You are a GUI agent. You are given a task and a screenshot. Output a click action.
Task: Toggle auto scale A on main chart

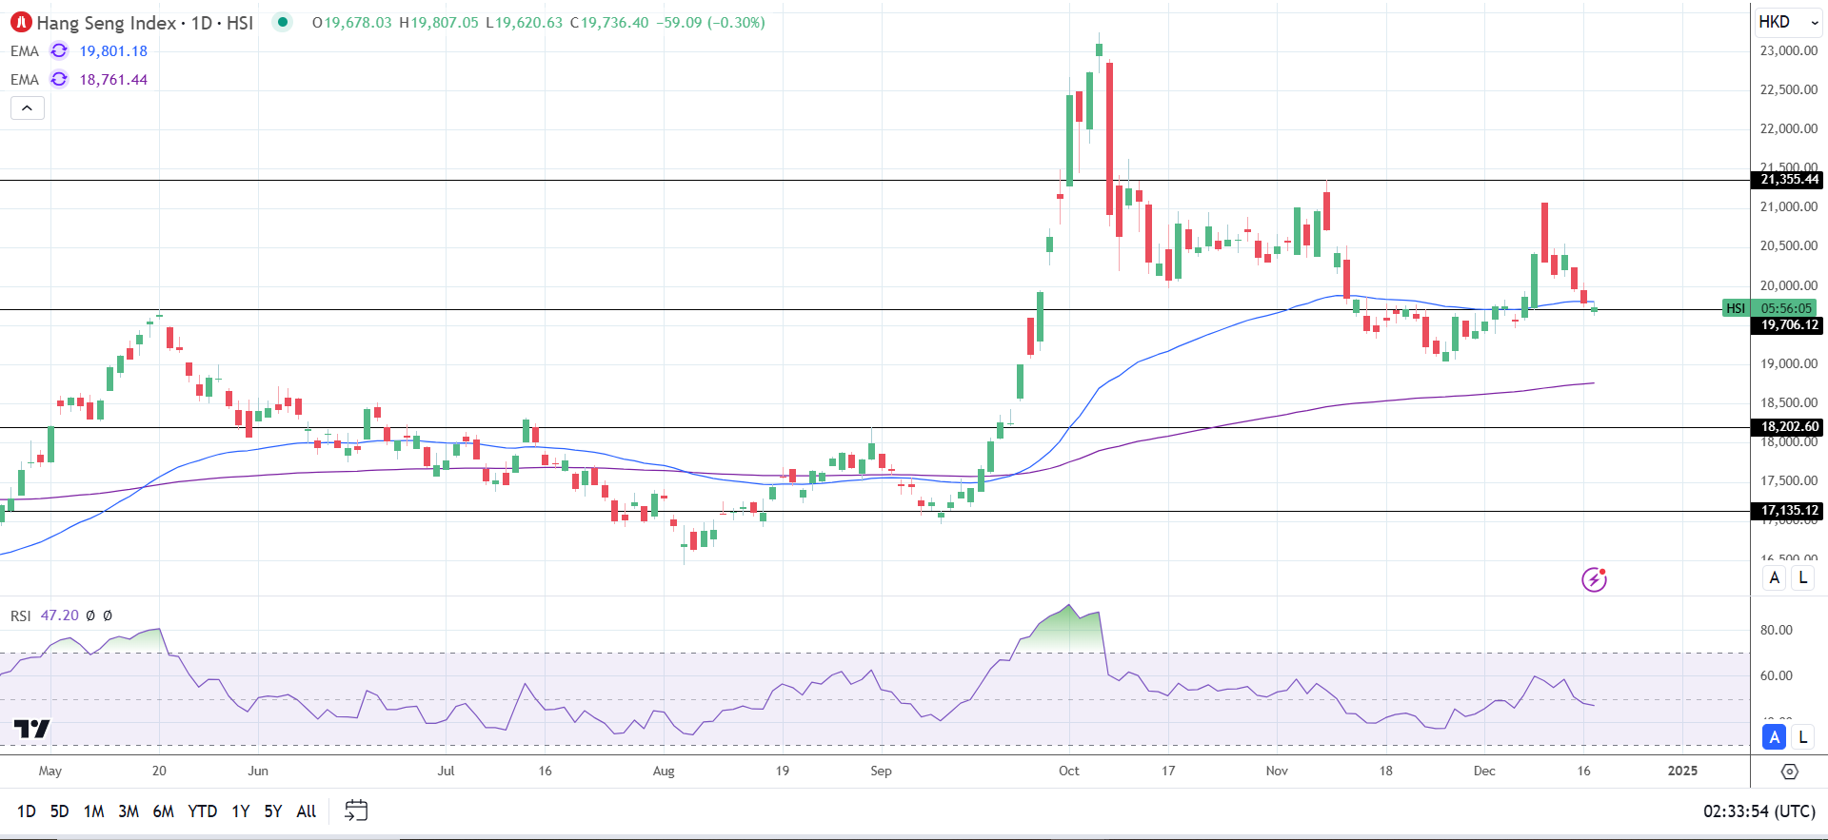pos(1775,578)
